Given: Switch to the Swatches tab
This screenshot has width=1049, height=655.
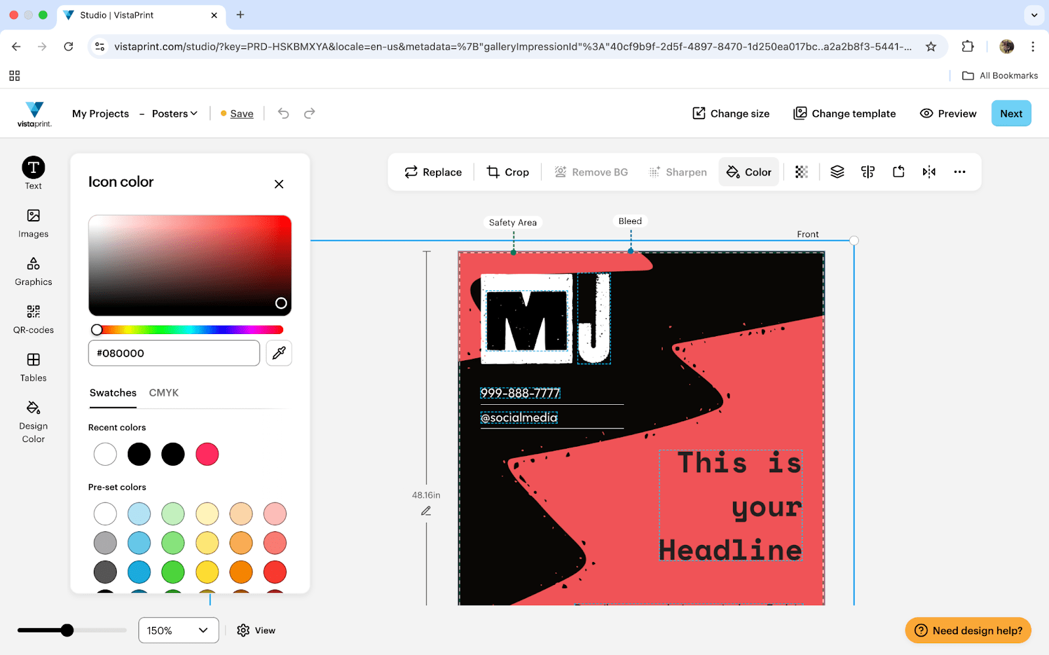Looking at the screenshot, I should (113, 393).
